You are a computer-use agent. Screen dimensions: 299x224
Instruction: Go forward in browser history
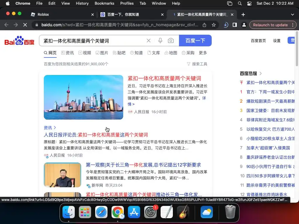click(x=16, y=25)
